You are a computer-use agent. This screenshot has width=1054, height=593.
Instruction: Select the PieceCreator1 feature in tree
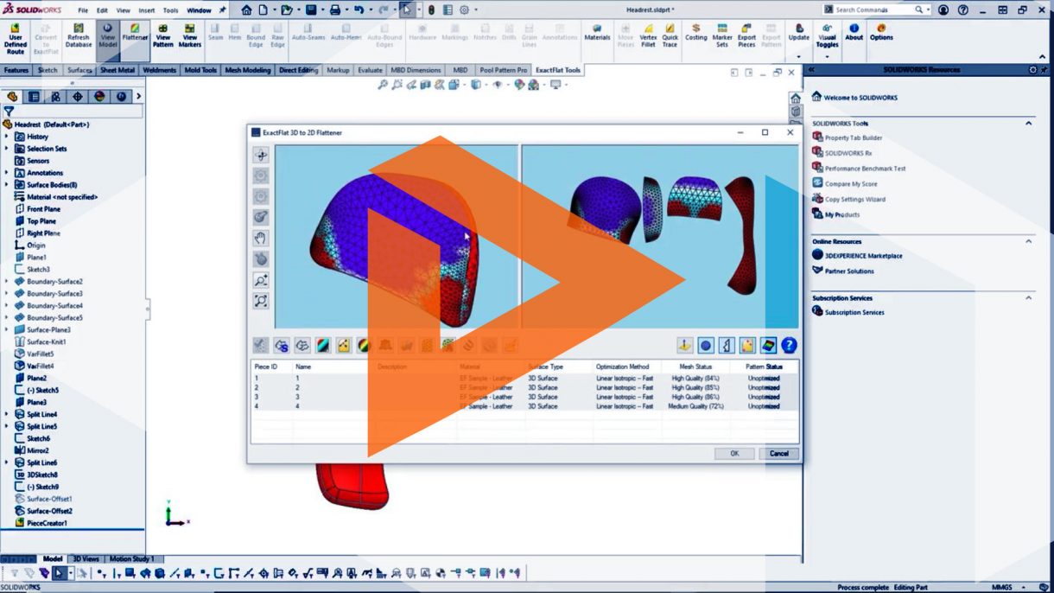[47, 523]
